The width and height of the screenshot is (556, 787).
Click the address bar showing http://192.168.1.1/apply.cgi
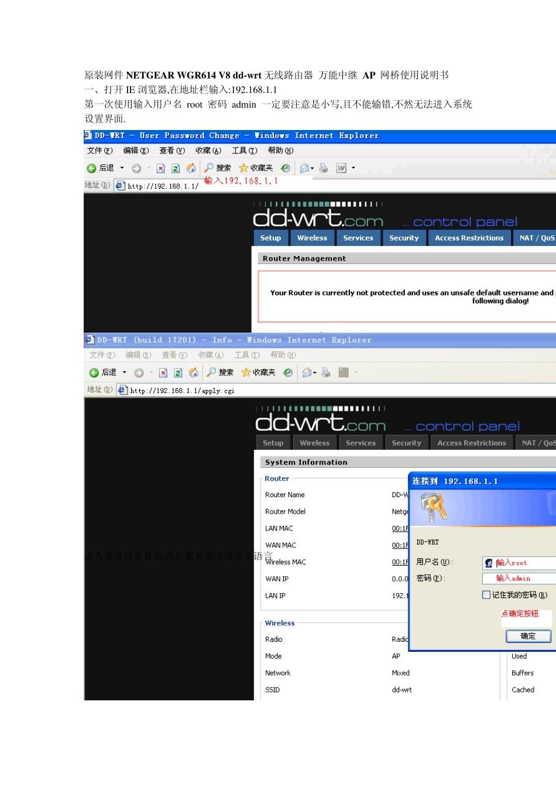click(x=337, y=391)
